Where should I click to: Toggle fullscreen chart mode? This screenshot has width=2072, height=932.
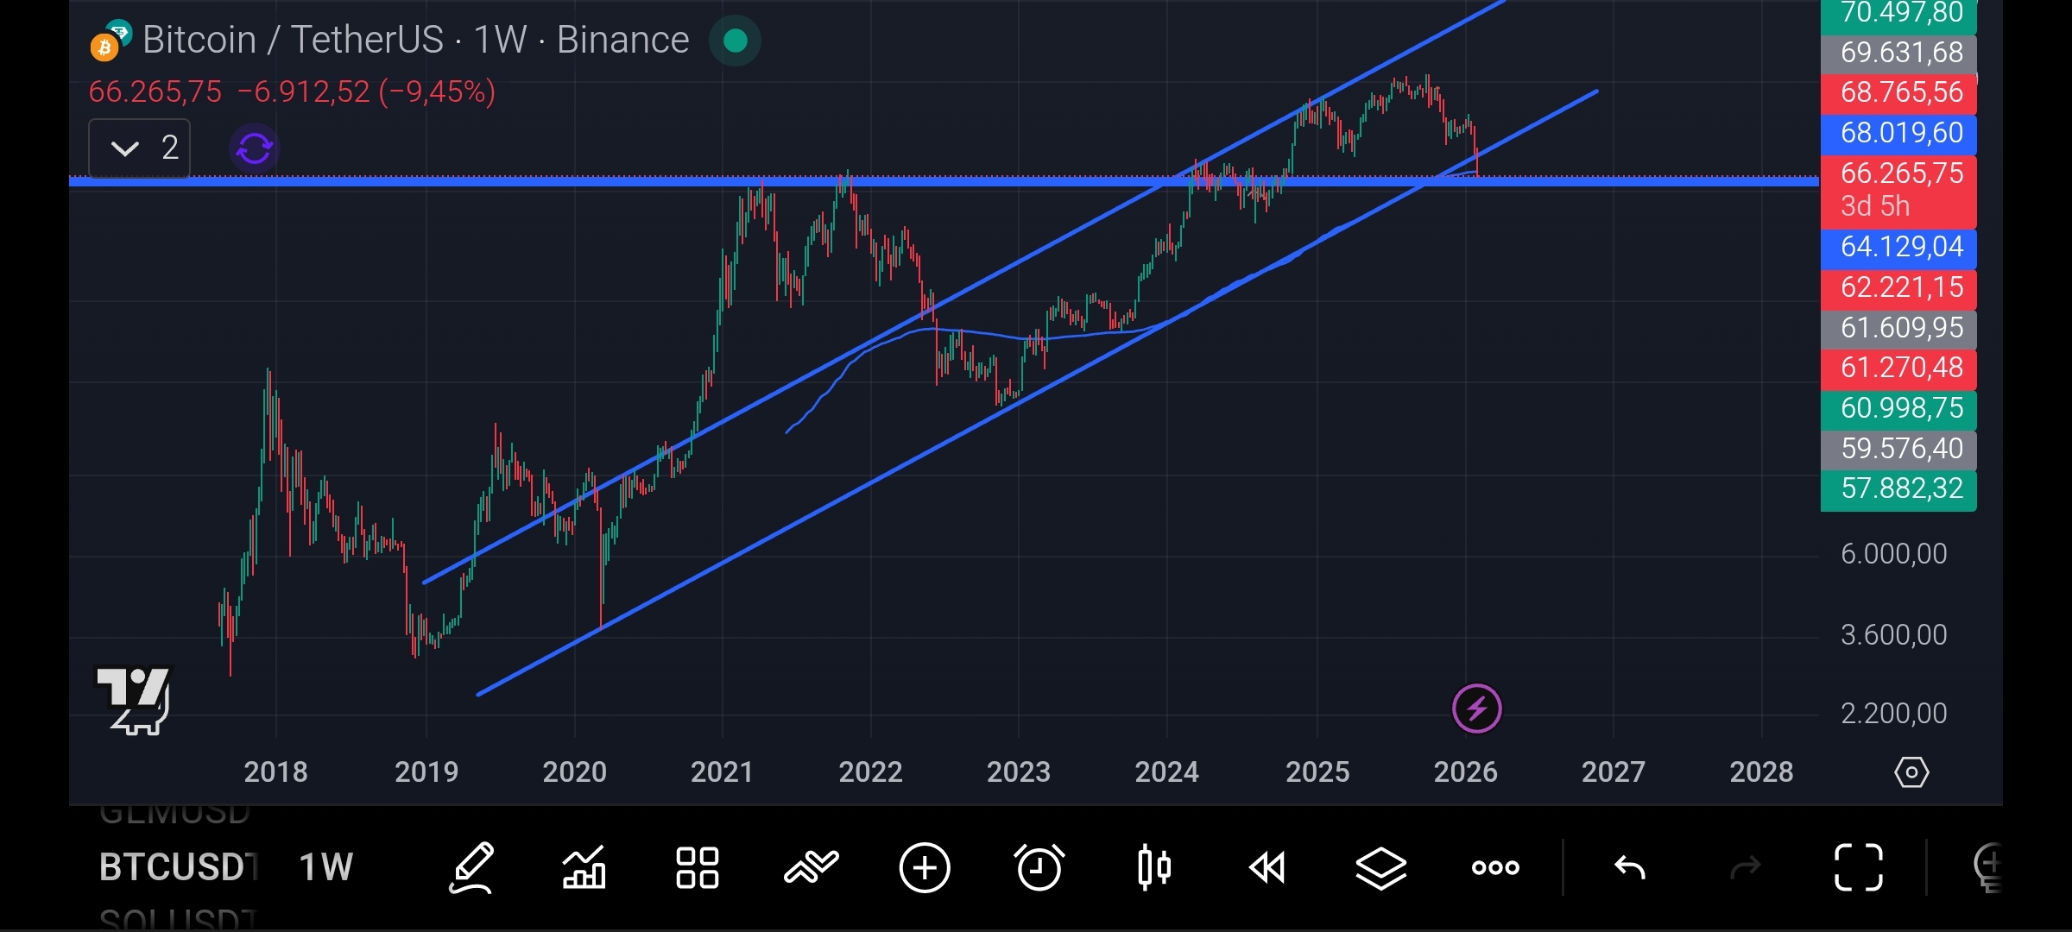[1858, 867]
